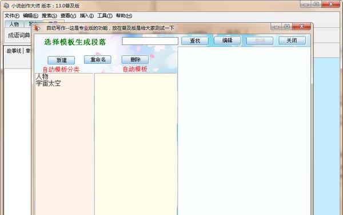Image resolution: width=343 pixels, height=215 pixels.
Task: Switch to the 人物 tab in main window
Action: pos(14,24)
